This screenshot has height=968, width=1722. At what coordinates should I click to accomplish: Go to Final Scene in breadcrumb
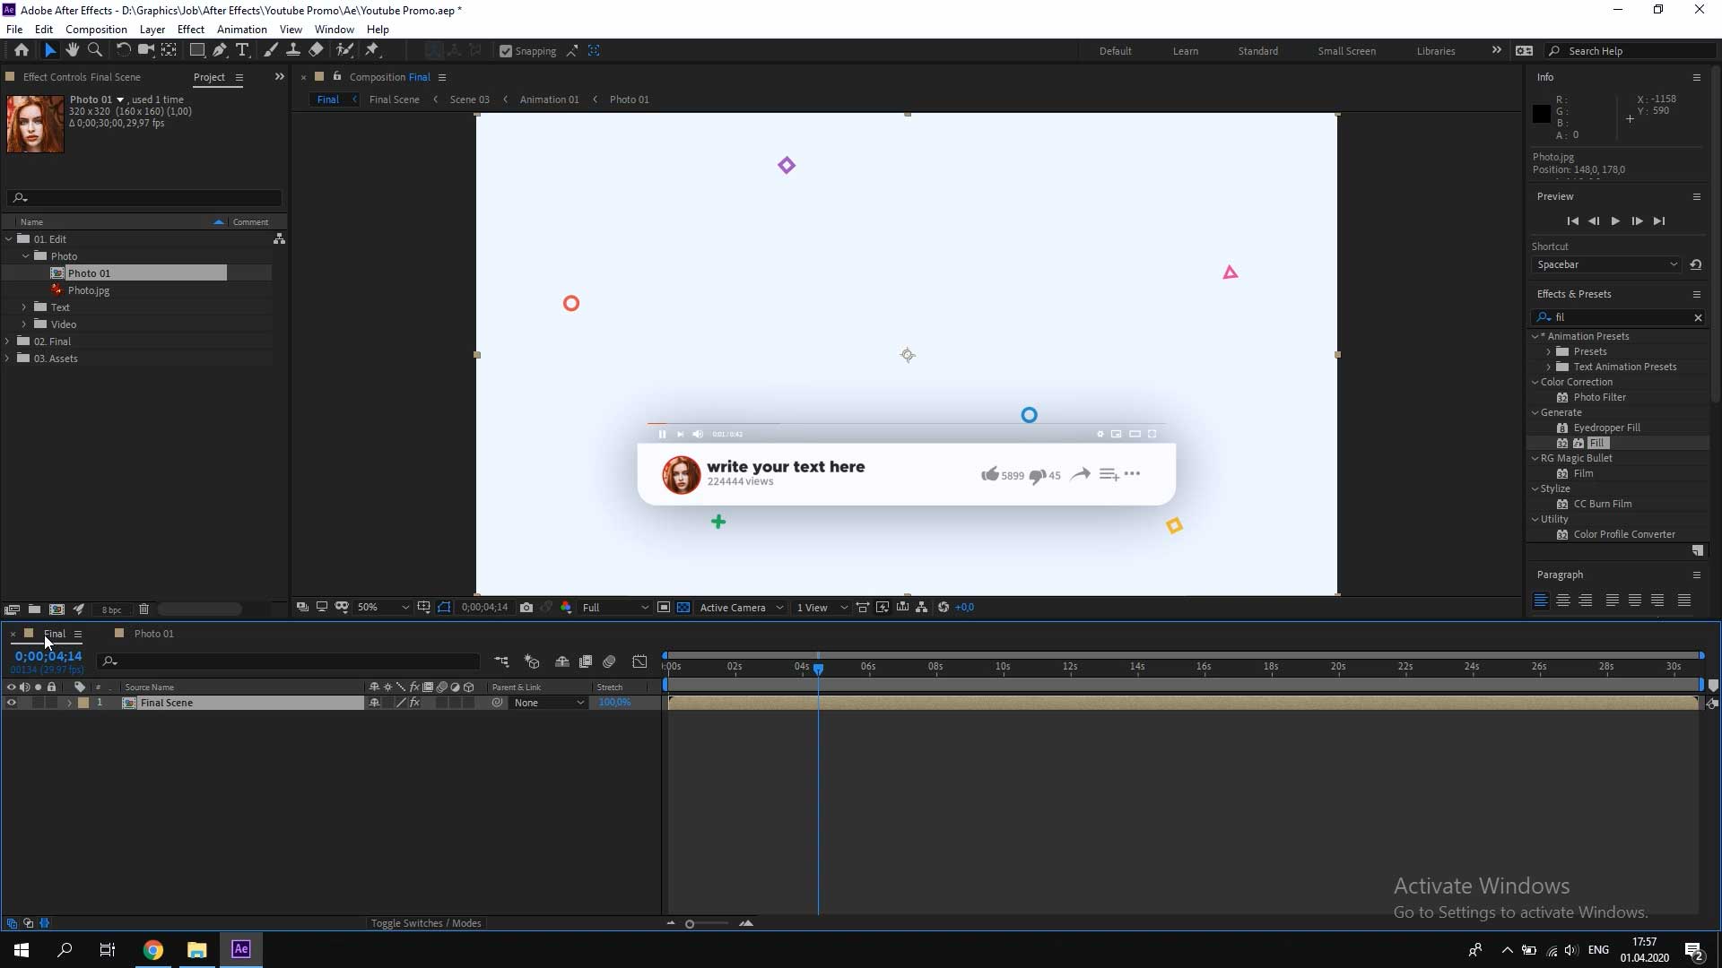(394, 99)
